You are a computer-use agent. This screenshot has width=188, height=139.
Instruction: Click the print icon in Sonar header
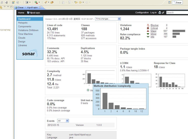(160, 13)
